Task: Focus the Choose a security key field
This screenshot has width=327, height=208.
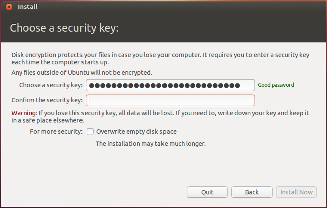Action: [x=170, y=85]
